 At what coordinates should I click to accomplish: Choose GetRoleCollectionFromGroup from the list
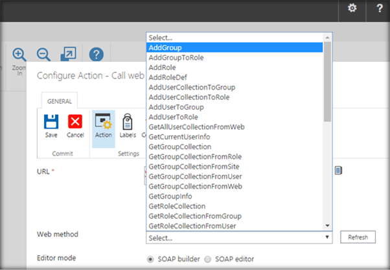click(235, 216)
